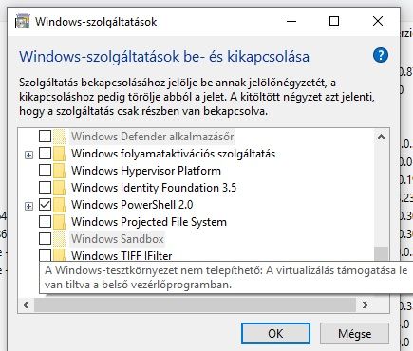Open the blue help question mark icon
The height and width of the screenshot is (351, 413).
point(380,56)
